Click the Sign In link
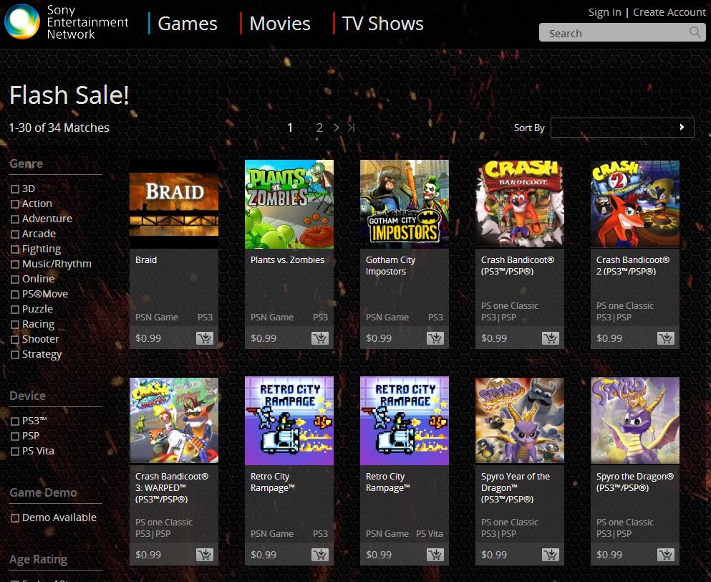Viewport: 711px width, 582px height. (x=604, y=12)
